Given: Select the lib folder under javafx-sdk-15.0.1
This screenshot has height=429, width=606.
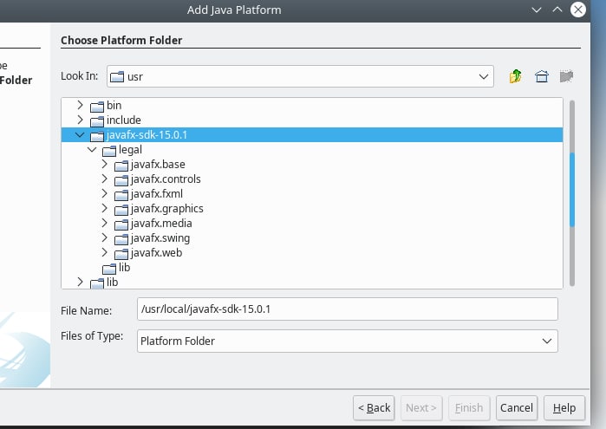Looking at the screenshot, I should [x=116, y=268].
